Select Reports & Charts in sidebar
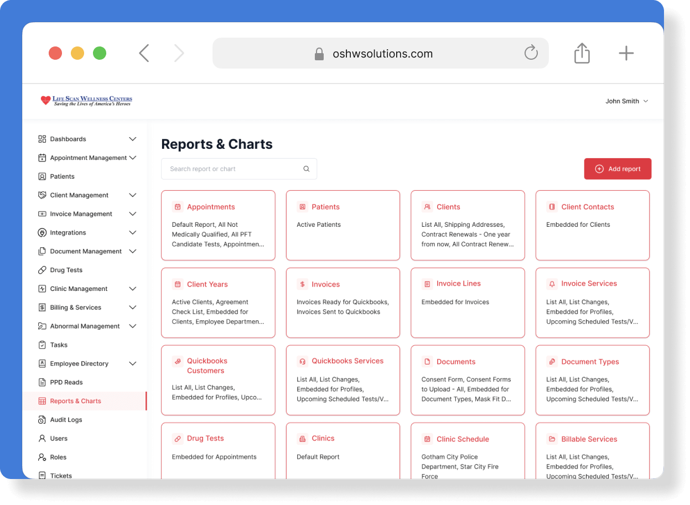The height and width of the screenshot is (505, 690). 85,401
